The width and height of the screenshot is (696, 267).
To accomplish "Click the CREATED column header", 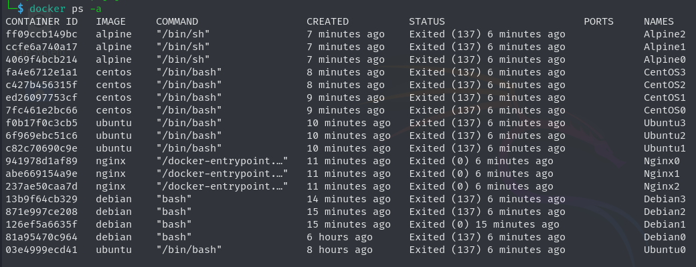I will point(327,21).
